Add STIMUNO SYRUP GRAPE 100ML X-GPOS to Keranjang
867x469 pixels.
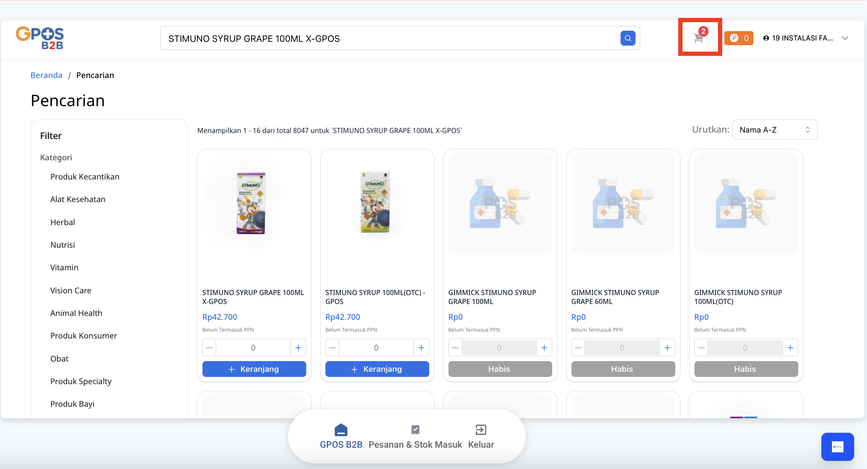click(x=254, y=369)
